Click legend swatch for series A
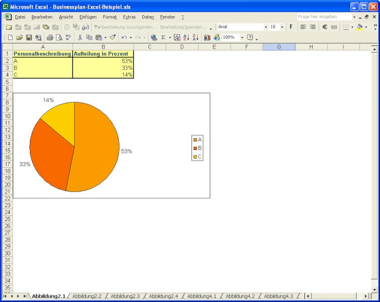The image size is (380, 302). [x=195, y=140]
